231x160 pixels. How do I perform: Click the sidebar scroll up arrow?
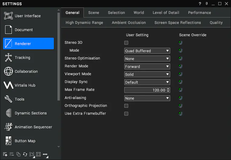tap(58, 10)
